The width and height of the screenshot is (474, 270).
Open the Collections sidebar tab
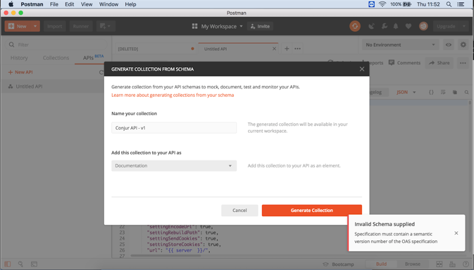tap(56, 58)
